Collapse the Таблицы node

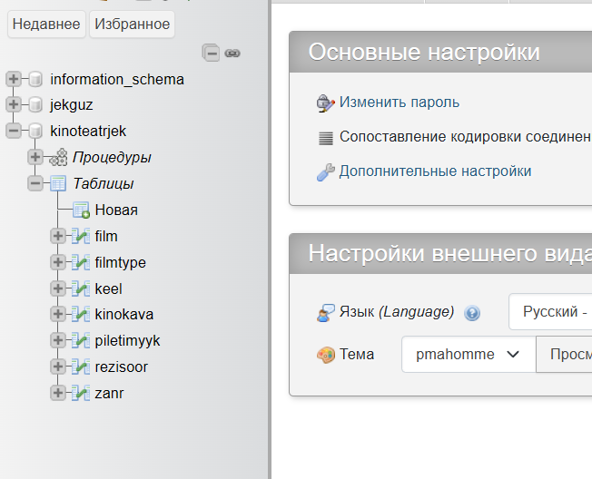(x=35, y=183)
